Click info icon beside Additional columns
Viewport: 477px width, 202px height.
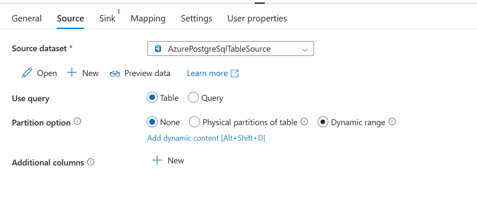pos(91,162)
